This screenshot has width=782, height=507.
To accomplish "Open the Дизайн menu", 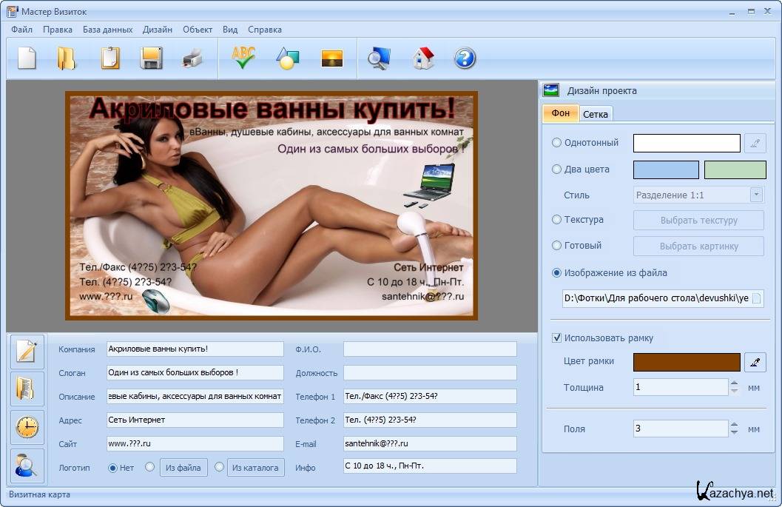I will [158, 30].
